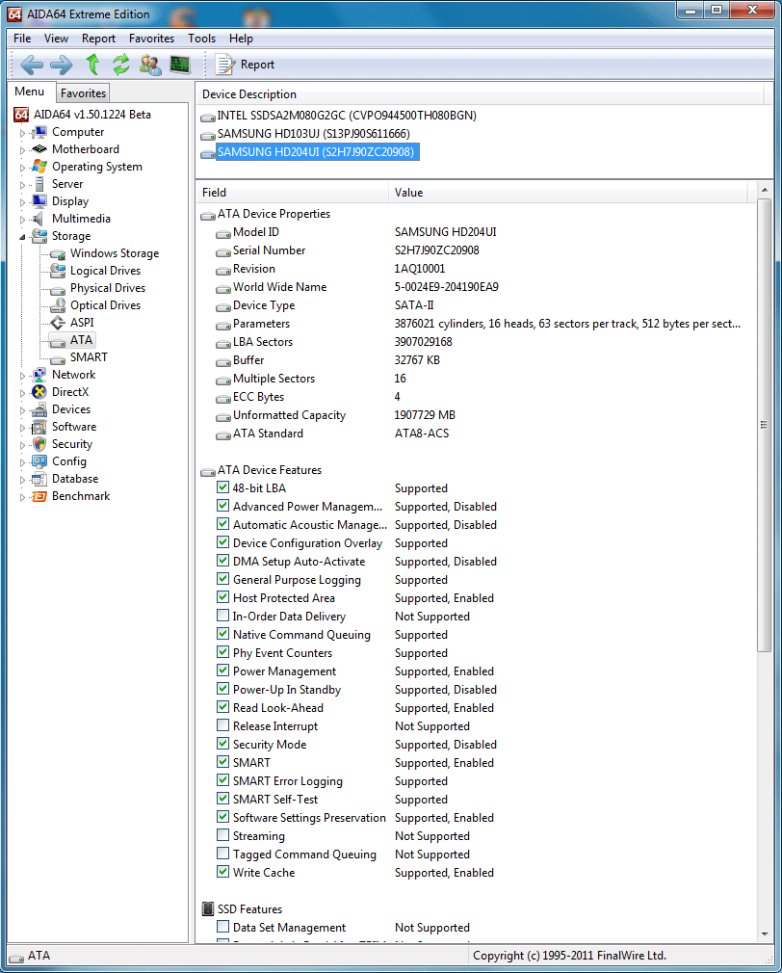Toggle the In-Order Data Delivery checkbox
The height and width of the screenshot is (973, 782).
pos(223,616)
